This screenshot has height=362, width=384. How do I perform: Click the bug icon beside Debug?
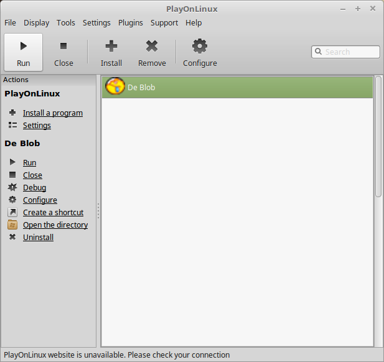[12, 187]
